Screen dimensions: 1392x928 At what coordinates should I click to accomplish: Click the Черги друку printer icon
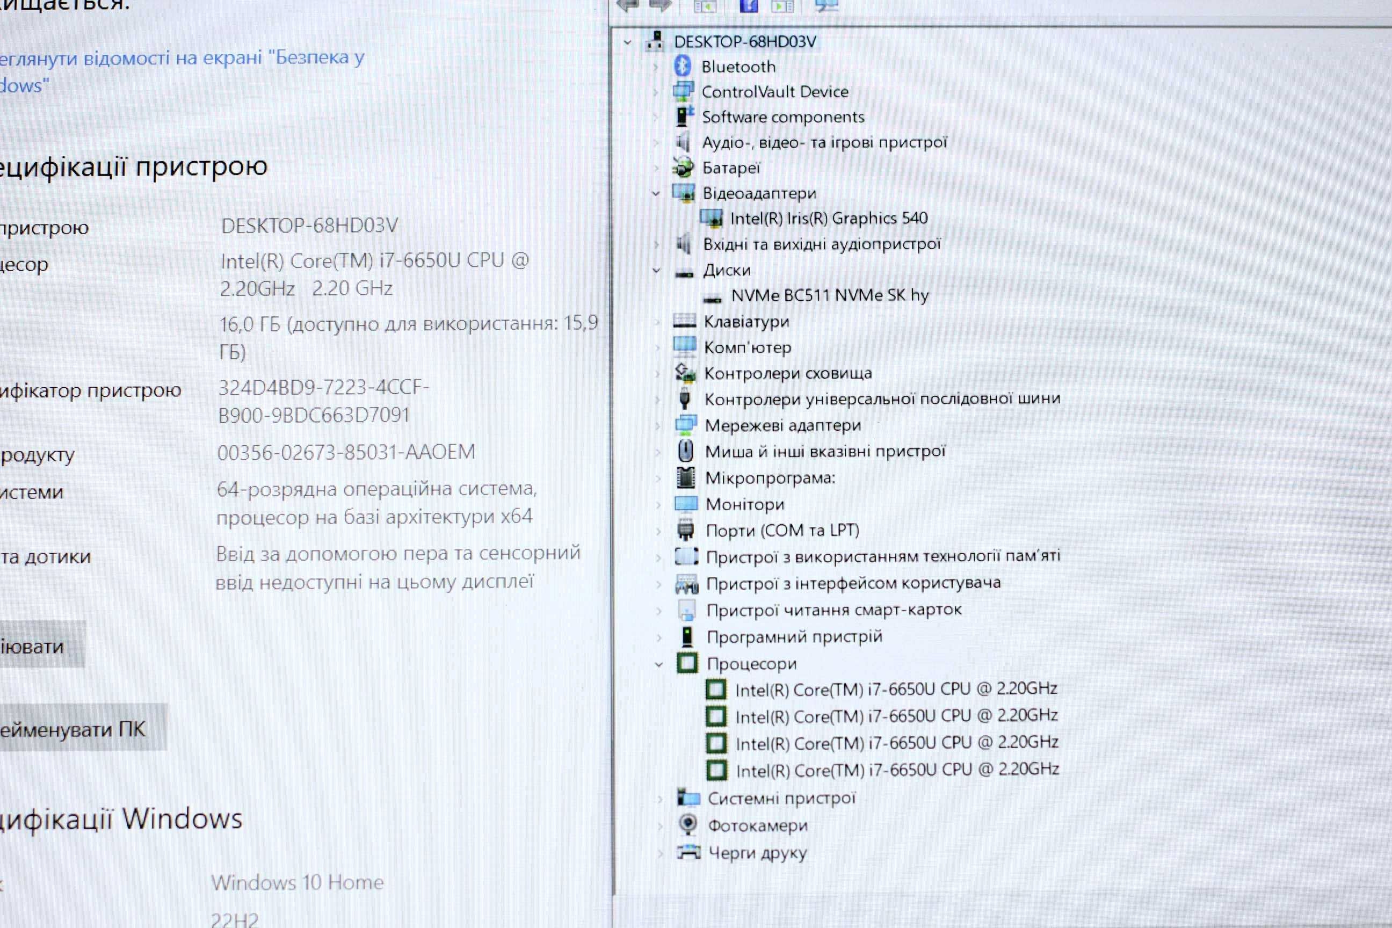[688, 852]
